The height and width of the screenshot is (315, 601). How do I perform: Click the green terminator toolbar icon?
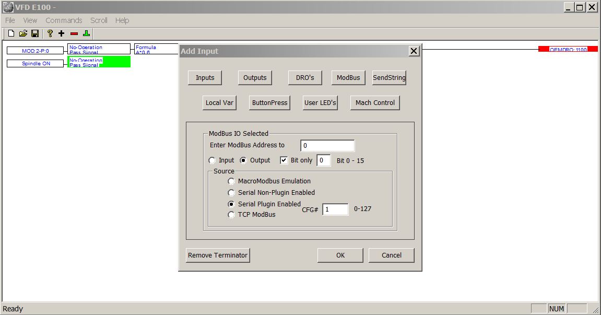click(x=86, y=34)
